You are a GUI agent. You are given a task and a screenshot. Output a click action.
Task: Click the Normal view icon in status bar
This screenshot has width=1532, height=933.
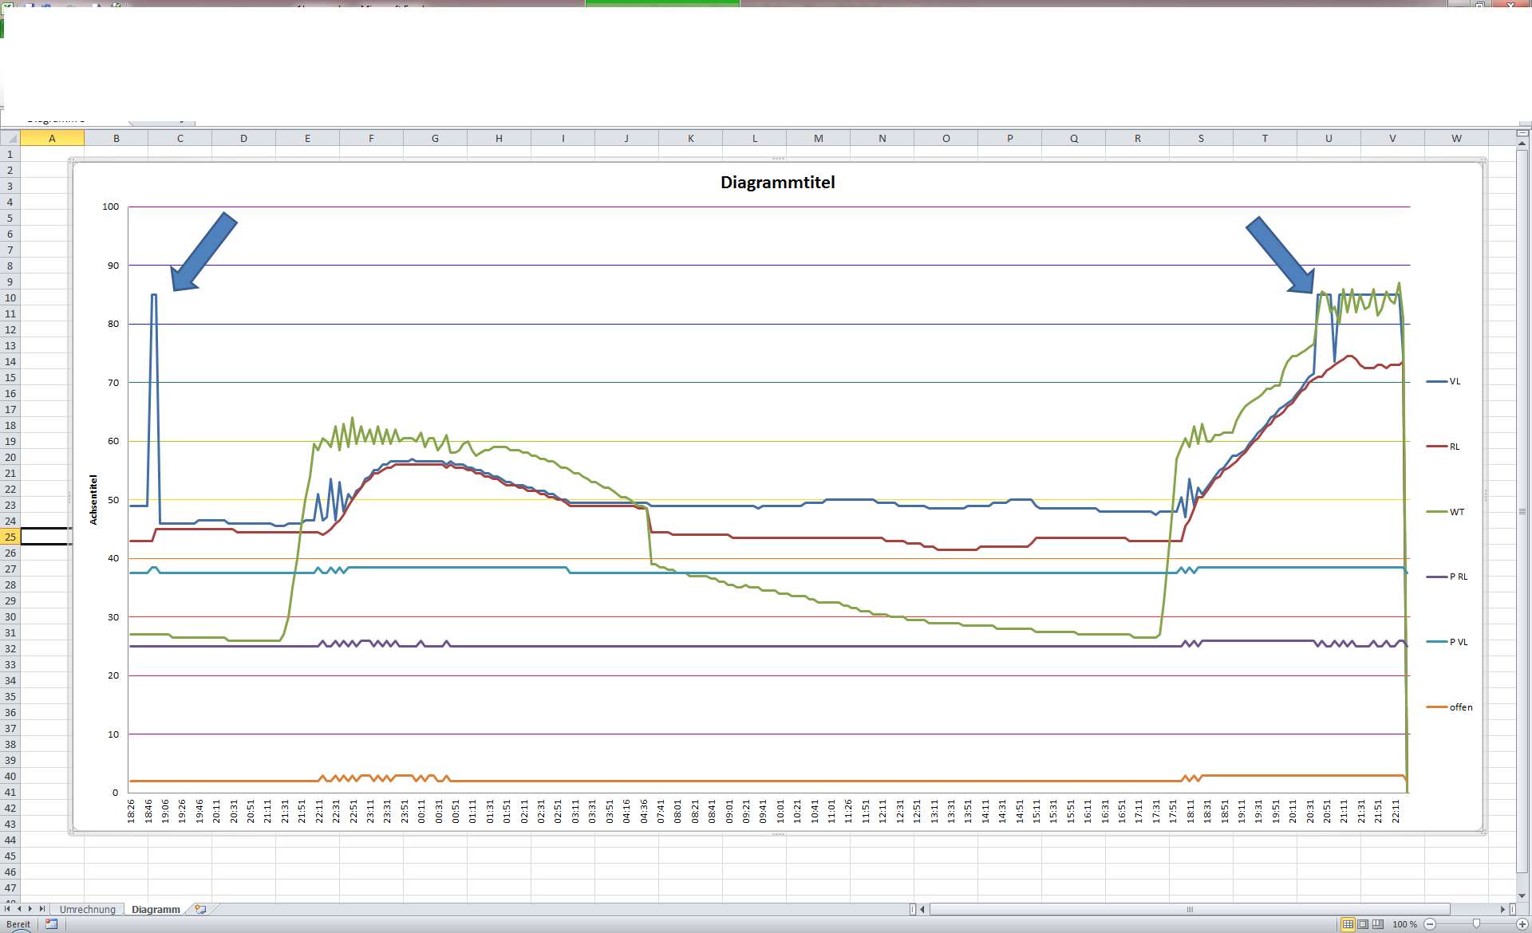click(1348, 924)
